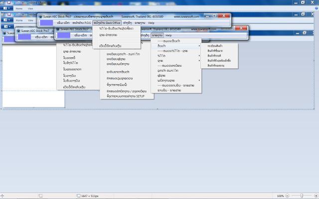Open the Help menu in the Back Office window menu bar

click(x=151, y=23)
